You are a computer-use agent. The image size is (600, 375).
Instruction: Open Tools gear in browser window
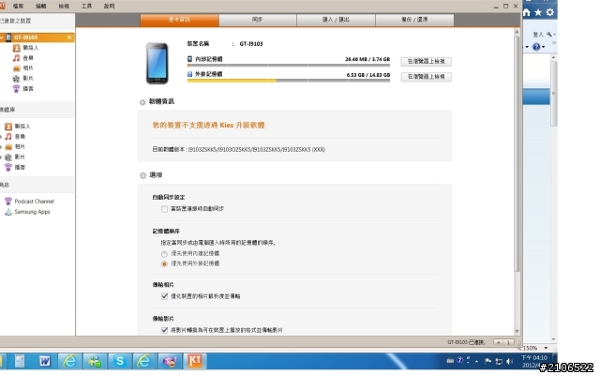(550, 12)
